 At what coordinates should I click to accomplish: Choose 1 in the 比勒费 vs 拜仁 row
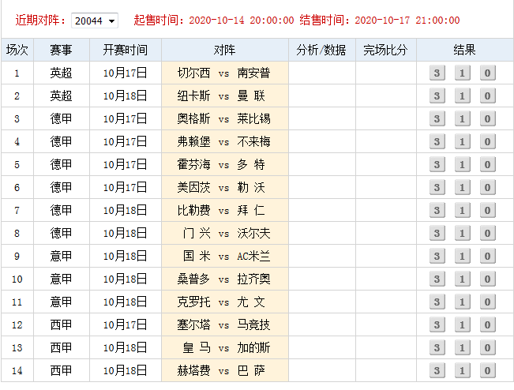click(462, 210)
